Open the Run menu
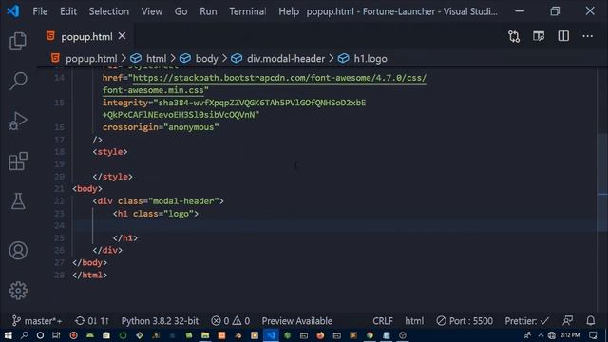 pos(208,11)
